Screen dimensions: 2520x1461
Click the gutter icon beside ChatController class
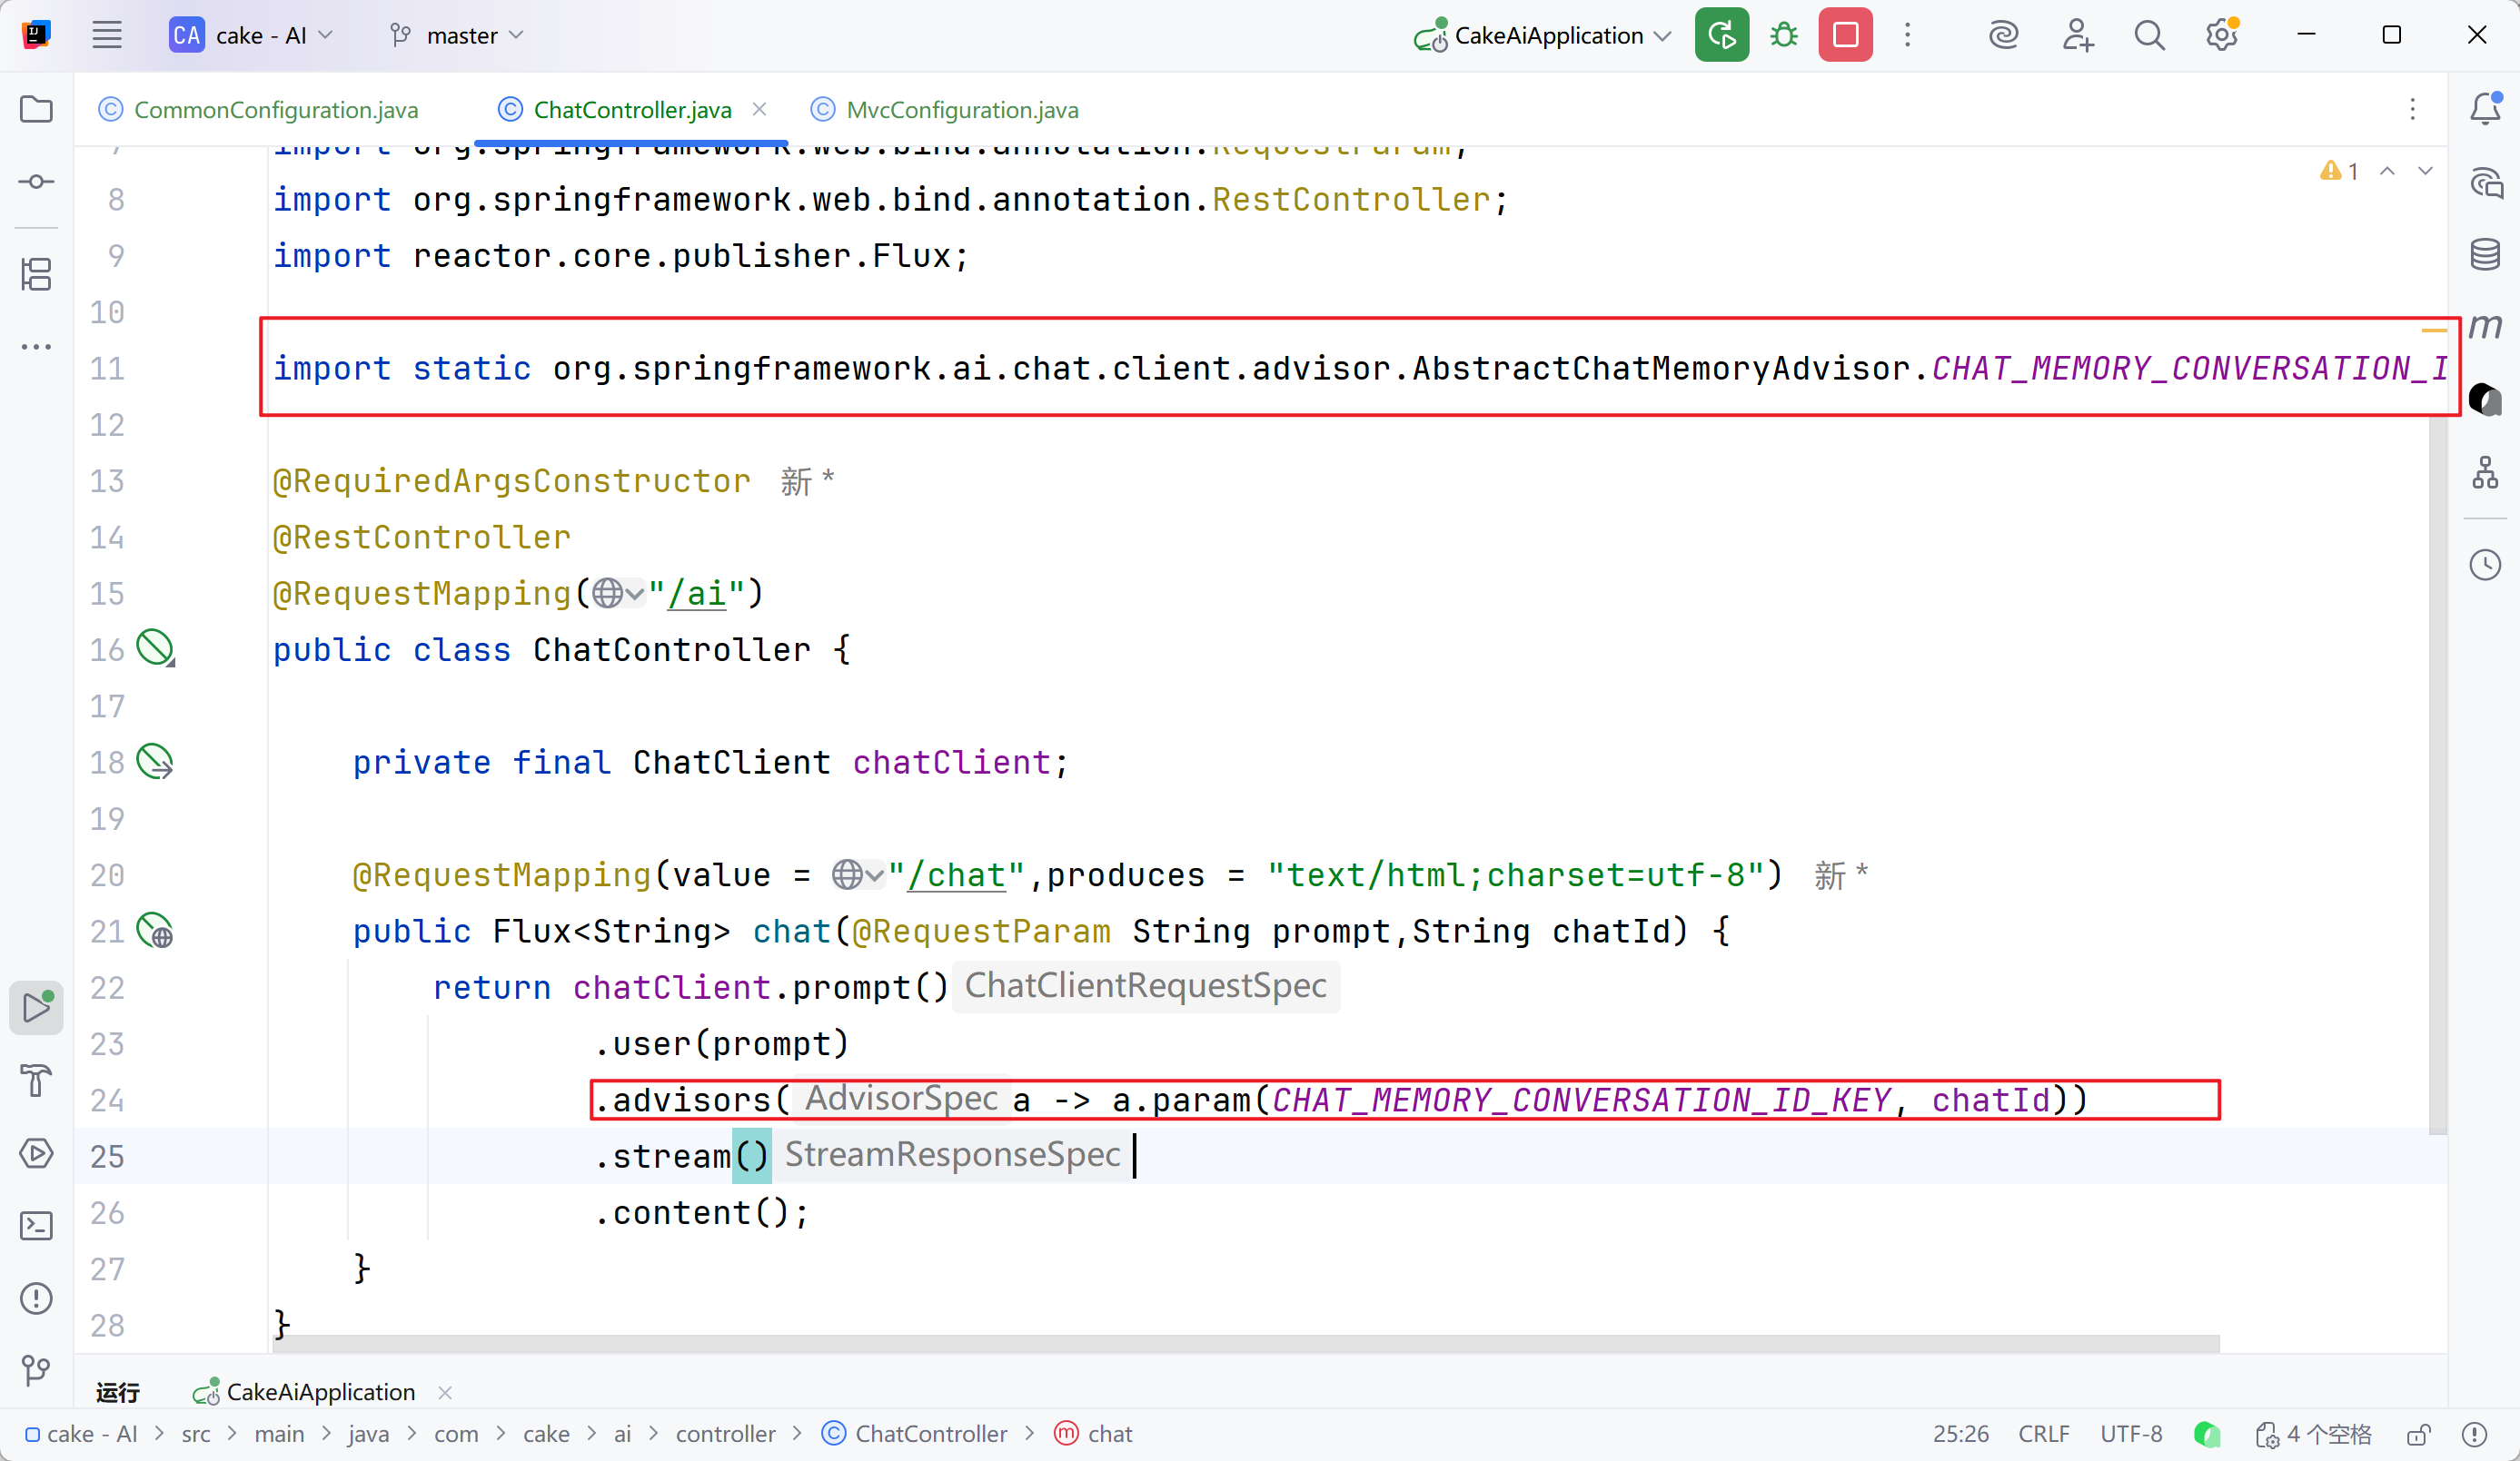[x=155, y=648]
